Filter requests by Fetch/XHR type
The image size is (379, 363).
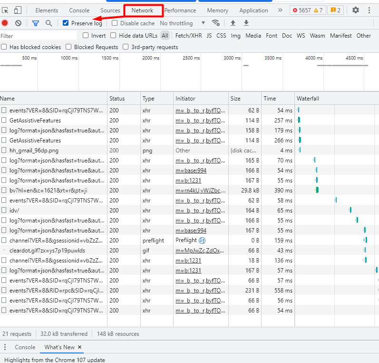[x=188, y=35]
